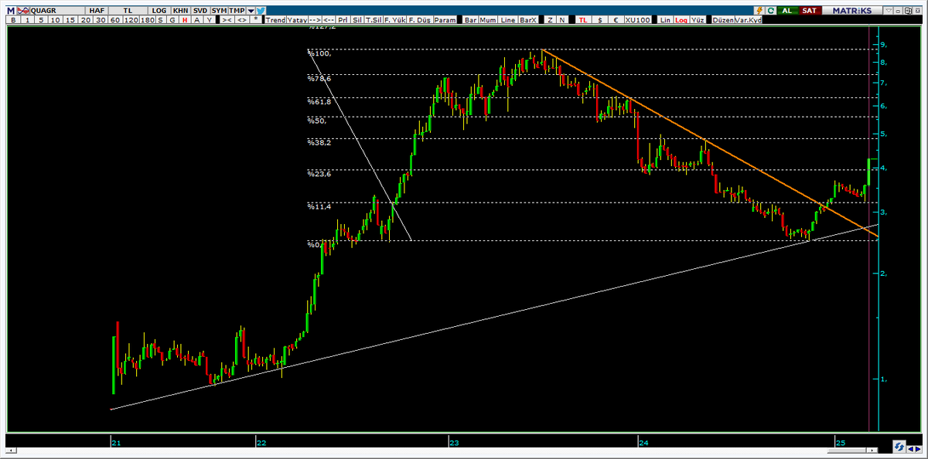The image size is (928, 459).
Task: Switch to Yüz percent scale
Action: 698,20
